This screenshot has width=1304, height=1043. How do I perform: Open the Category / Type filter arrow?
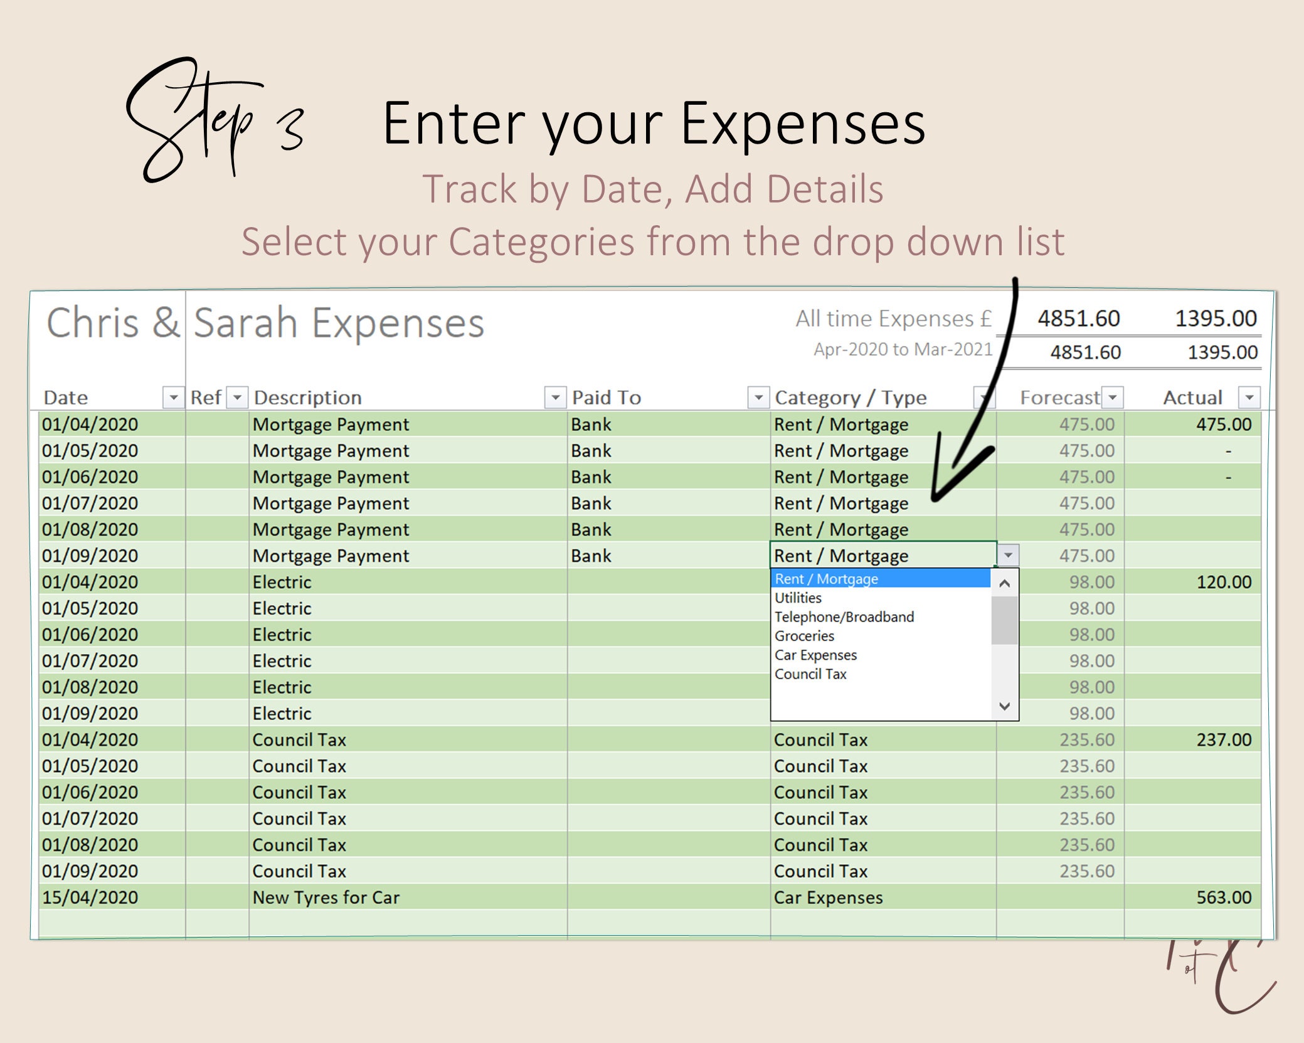983,396
